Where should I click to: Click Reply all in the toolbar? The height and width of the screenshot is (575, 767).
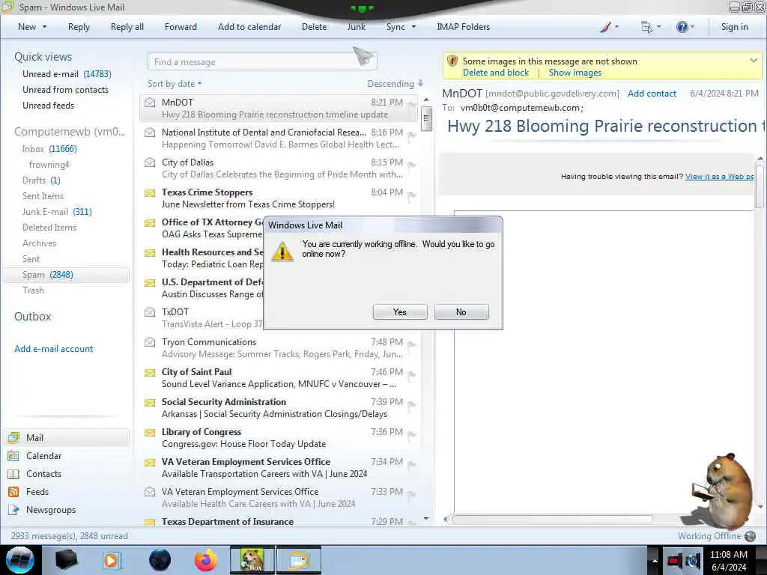click(127, 27)
